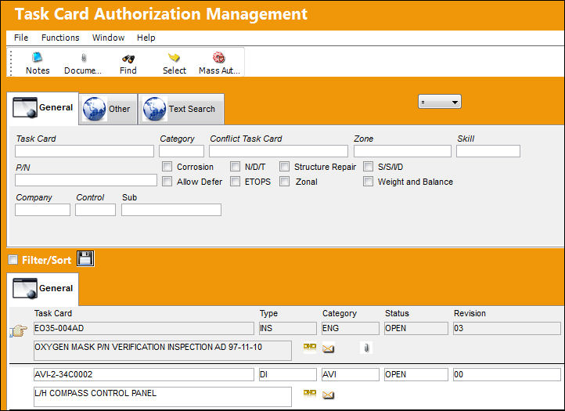The image size is (565, 411).
Task: Click the envelope icon in OXYGEN MASK row
Action: 328,348
